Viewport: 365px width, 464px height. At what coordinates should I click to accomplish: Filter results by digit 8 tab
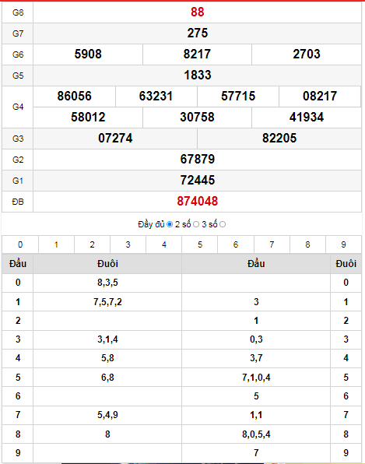pyautogui.click(x=307, y=244)
